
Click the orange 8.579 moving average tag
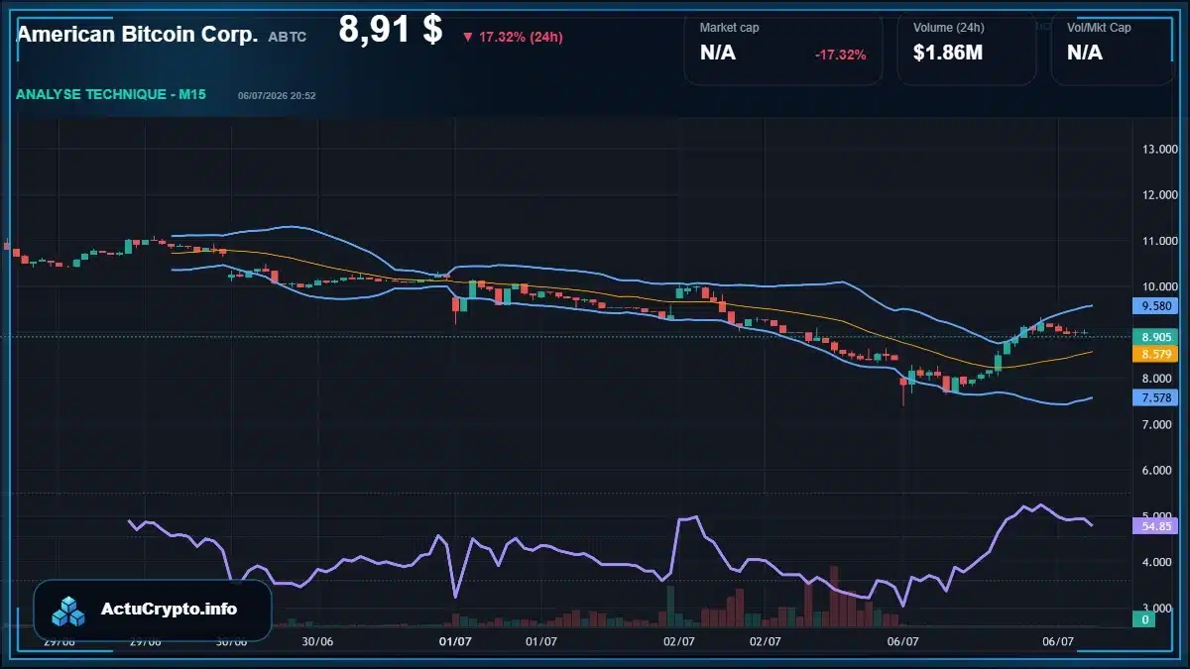[1155, 354]
